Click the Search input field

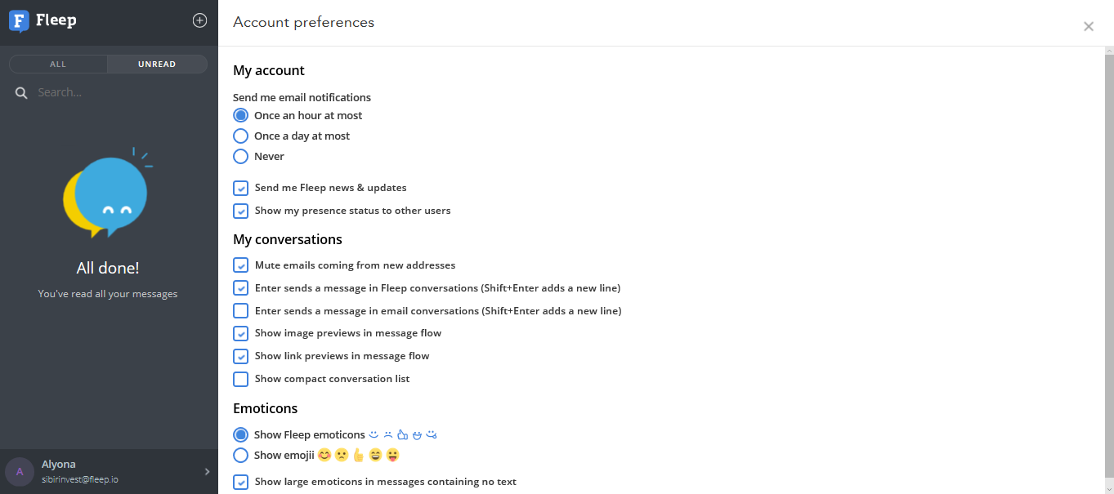[x=114, y=93]
